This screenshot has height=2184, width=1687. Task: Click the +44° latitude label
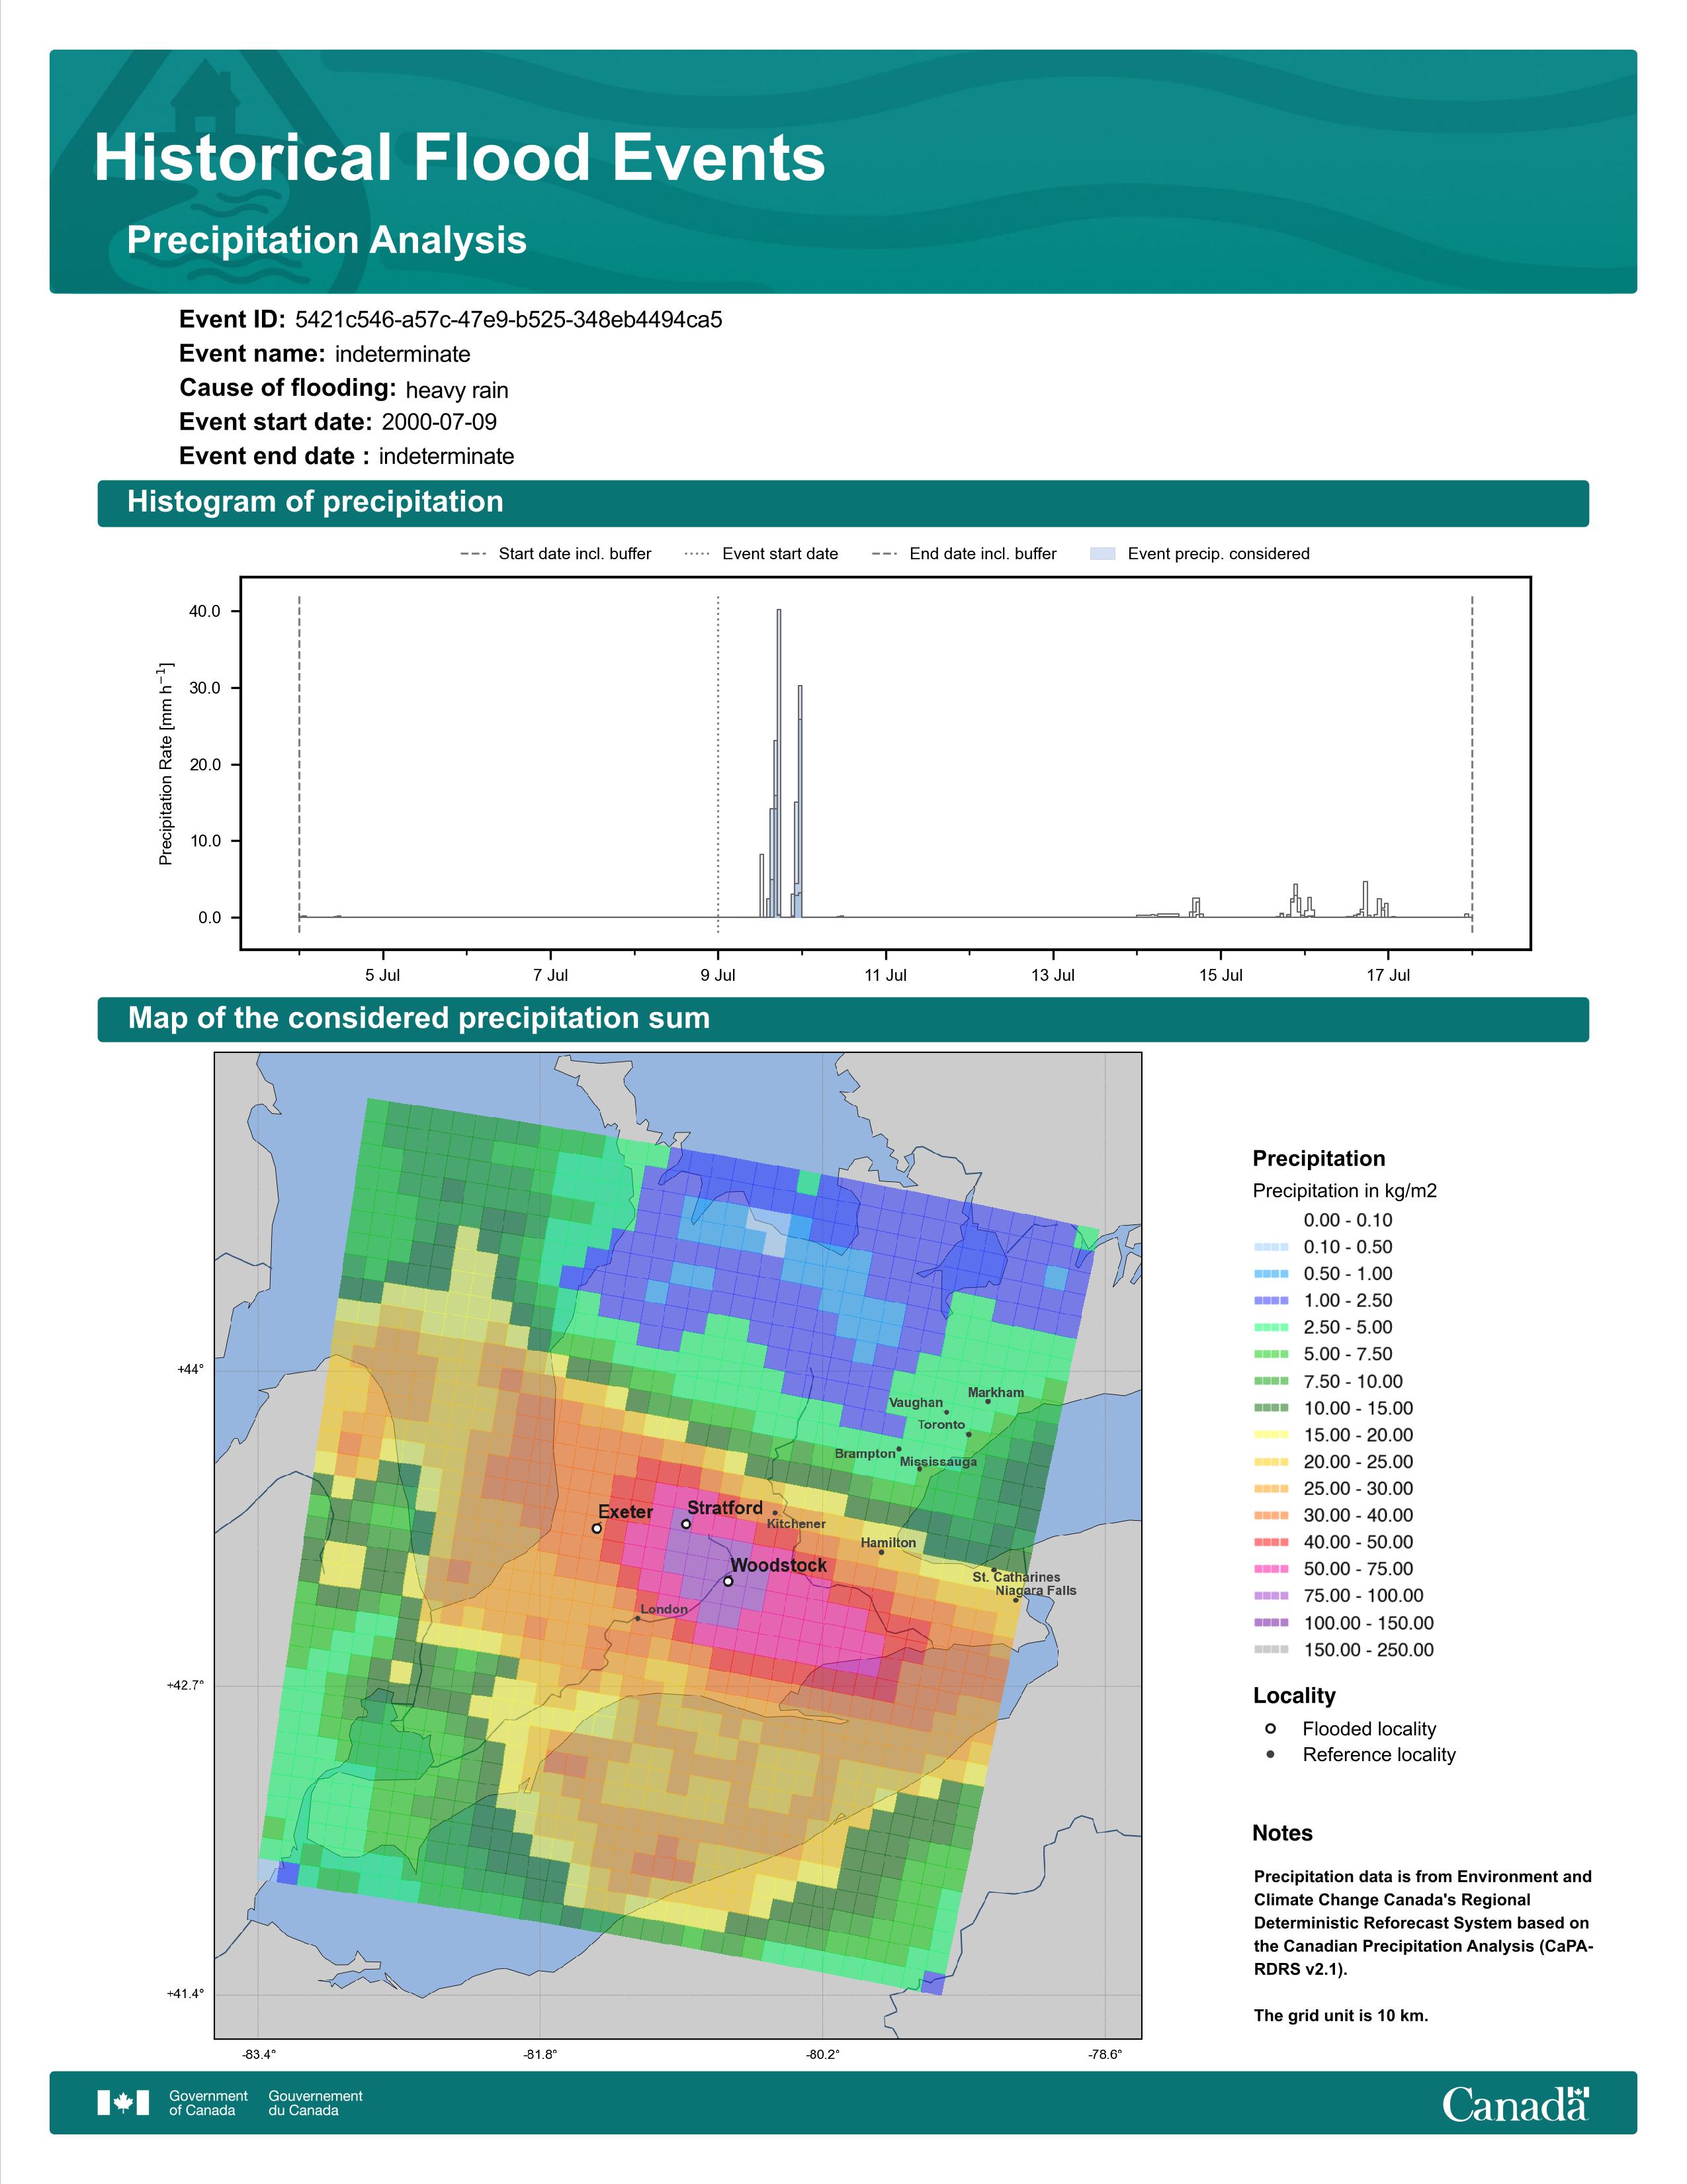[x=191, y=1369]
